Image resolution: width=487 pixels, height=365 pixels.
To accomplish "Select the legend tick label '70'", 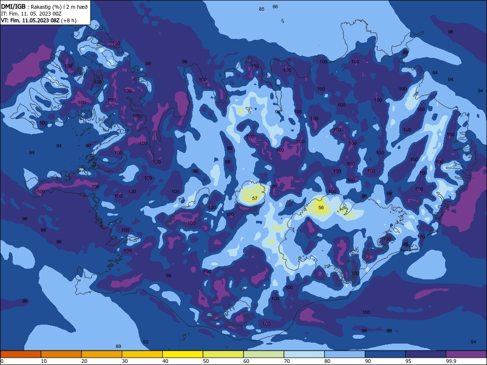I will [x=287, y=361].
